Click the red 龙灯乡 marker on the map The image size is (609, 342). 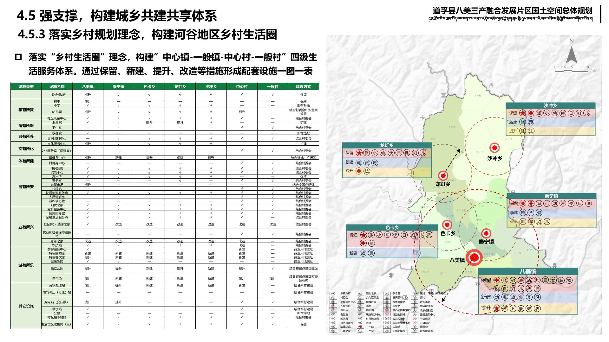[x=443, y=176]
